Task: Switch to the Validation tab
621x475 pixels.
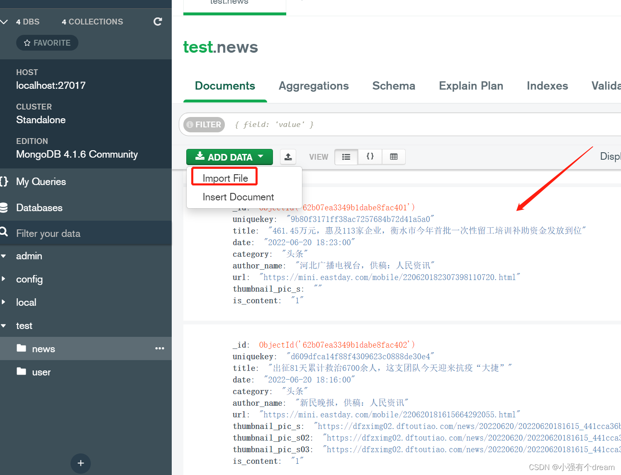Action: click(606, 86)
